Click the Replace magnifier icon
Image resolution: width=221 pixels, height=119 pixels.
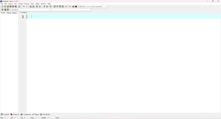pos(33,7)
